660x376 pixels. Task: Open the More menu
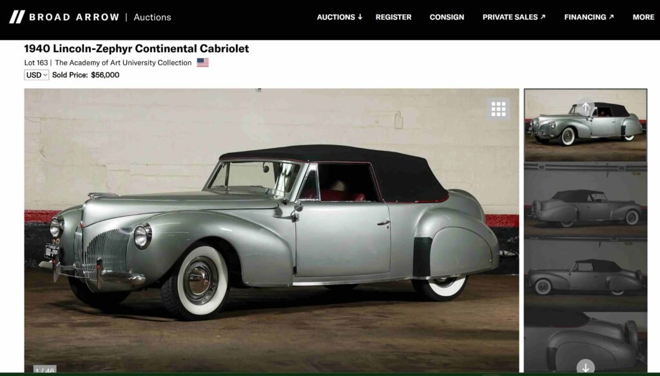[643, 17]
